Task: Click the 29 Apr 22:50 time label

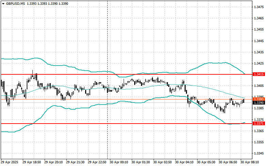Action: tap(97, 162)
